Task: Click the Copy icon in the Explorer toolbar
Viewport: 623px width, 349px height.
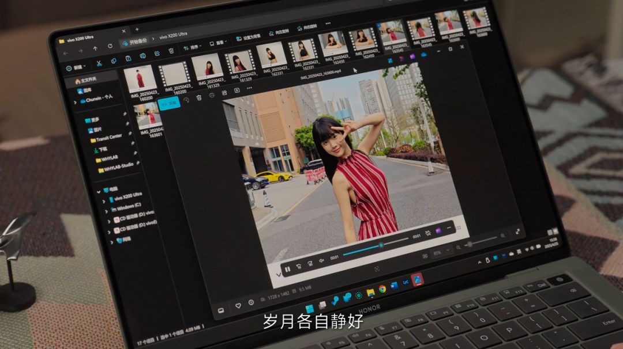Action: pyautogui.click(x=114, y=61)
